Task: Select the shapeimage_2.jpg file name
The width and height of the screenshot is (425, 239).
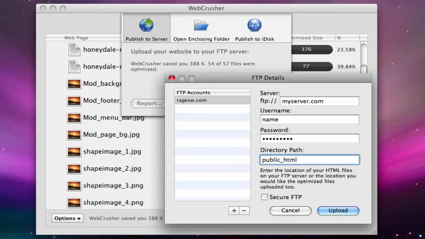Action: point(112,169)
